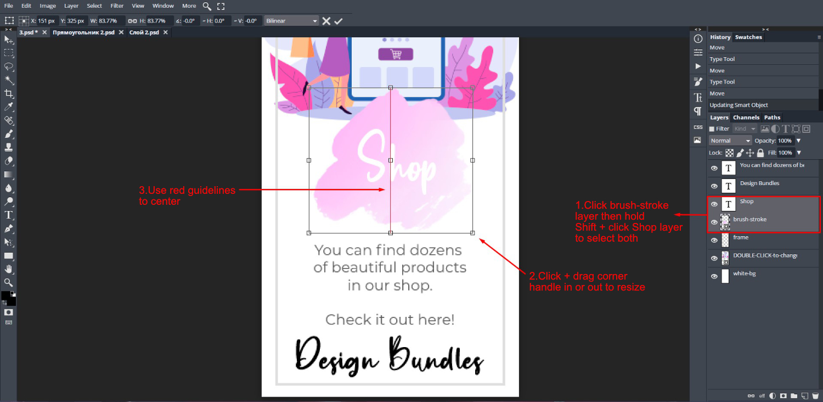This screenshot has width=823, height=402.
Task: Select the Path Select tool
Action: pos(9,242)
